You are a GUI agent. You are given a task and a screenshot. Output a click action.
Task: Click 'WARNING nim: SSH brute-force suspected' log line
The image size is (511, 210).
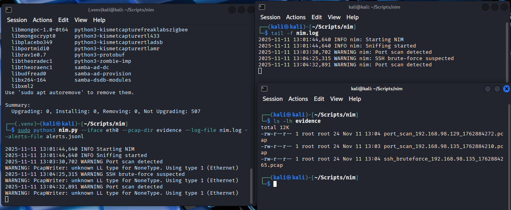click(x=356, y=58)
